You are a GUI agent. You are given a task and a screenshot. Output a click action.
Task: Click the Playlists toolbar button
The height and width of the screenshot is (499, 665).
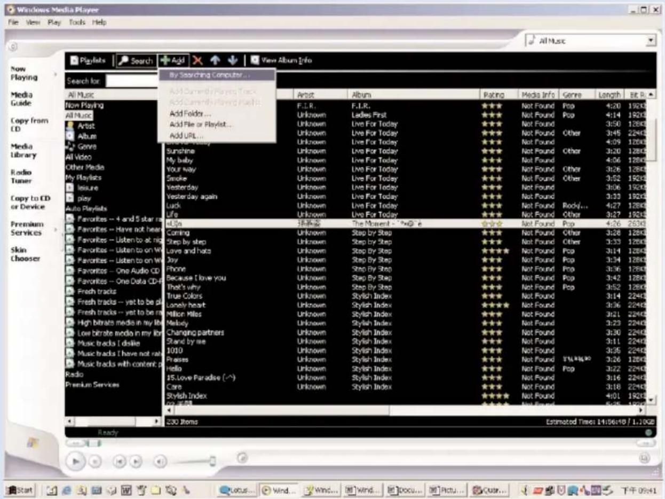tap(88, 61)
